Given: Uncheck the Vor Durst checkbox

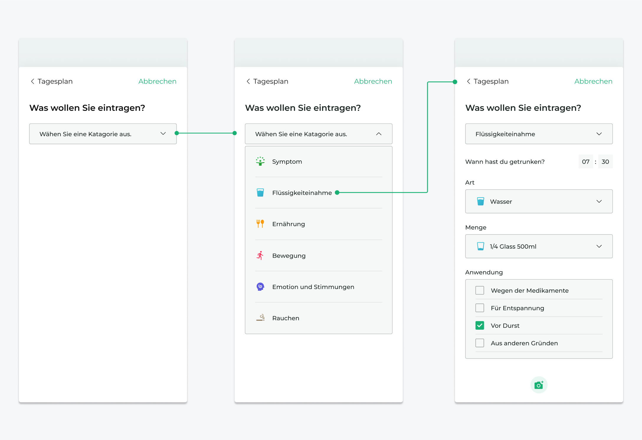Looking at the screenshot, I should [480, 326].
